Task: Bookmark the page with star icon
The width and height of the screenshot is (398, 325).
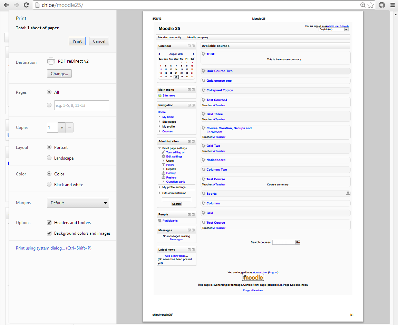Action: [371, 5]
